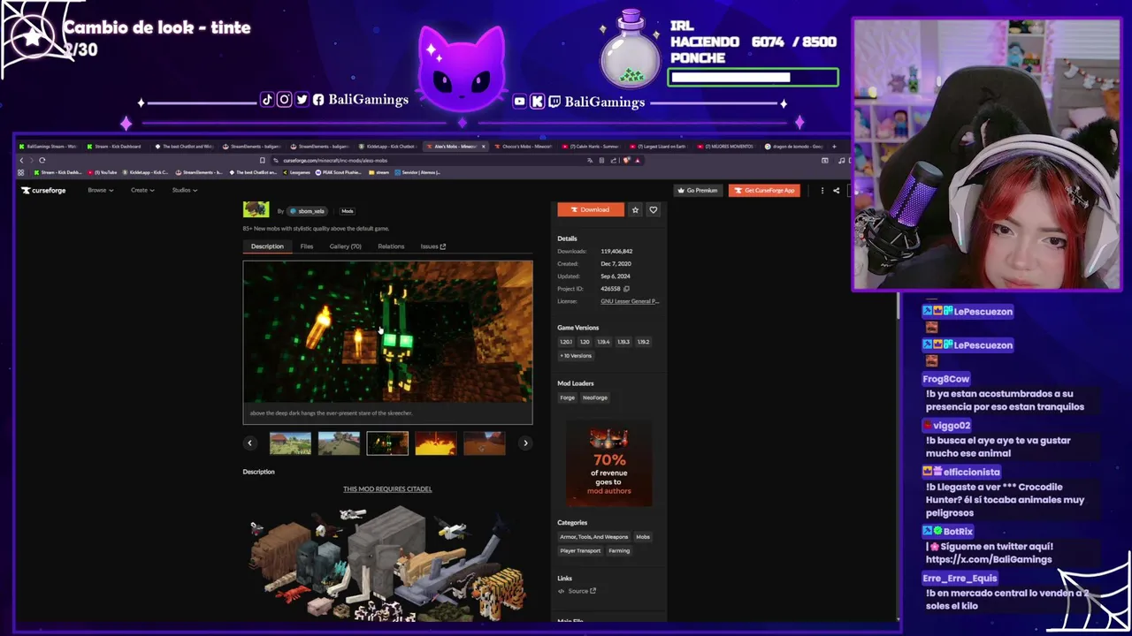Go back using browser back arrow
Image resolution: width=1132 pixels, height=636 pixels.
coord(21,161)
